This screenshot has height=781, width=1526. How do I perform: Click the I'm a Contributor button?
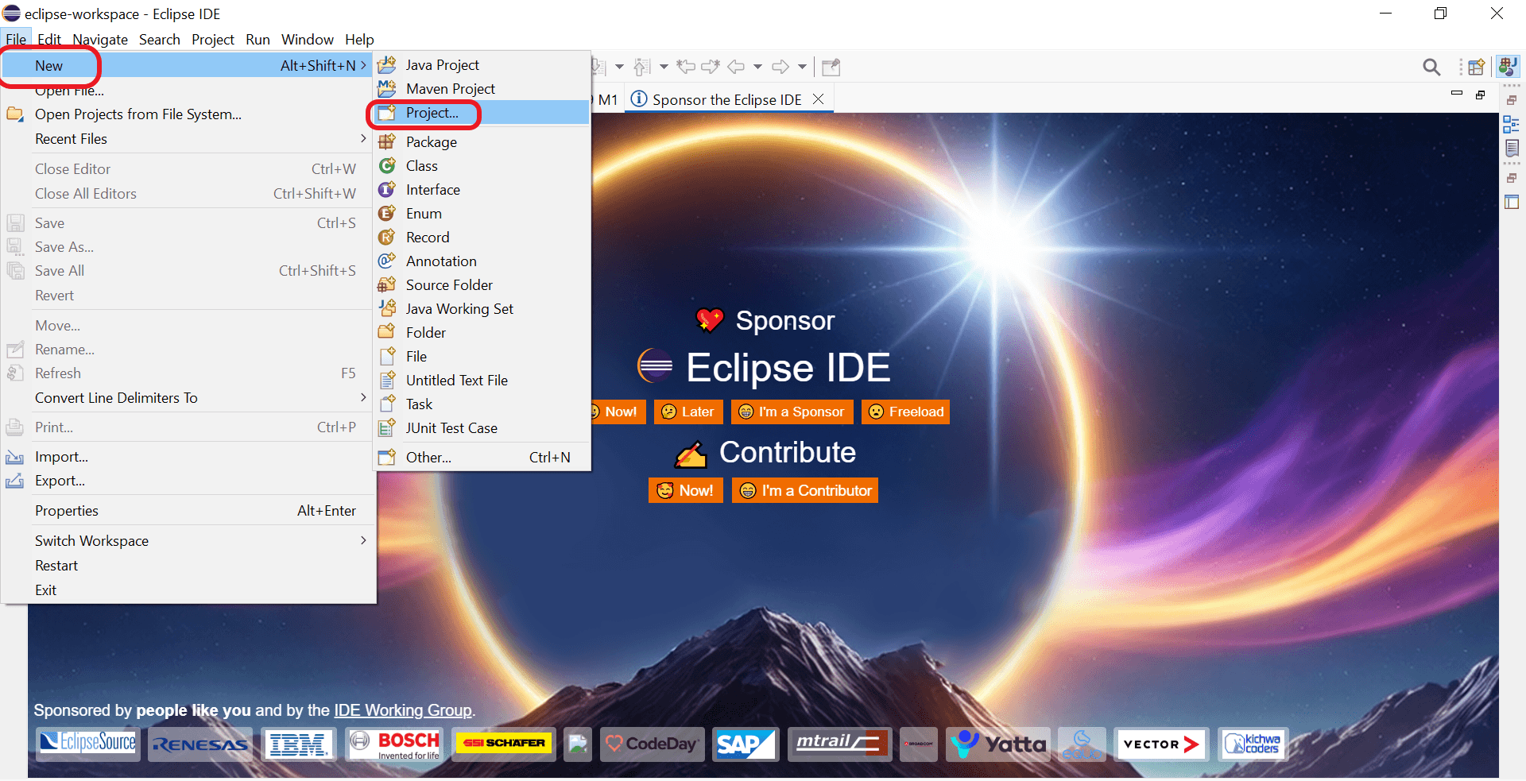(804, 490)
